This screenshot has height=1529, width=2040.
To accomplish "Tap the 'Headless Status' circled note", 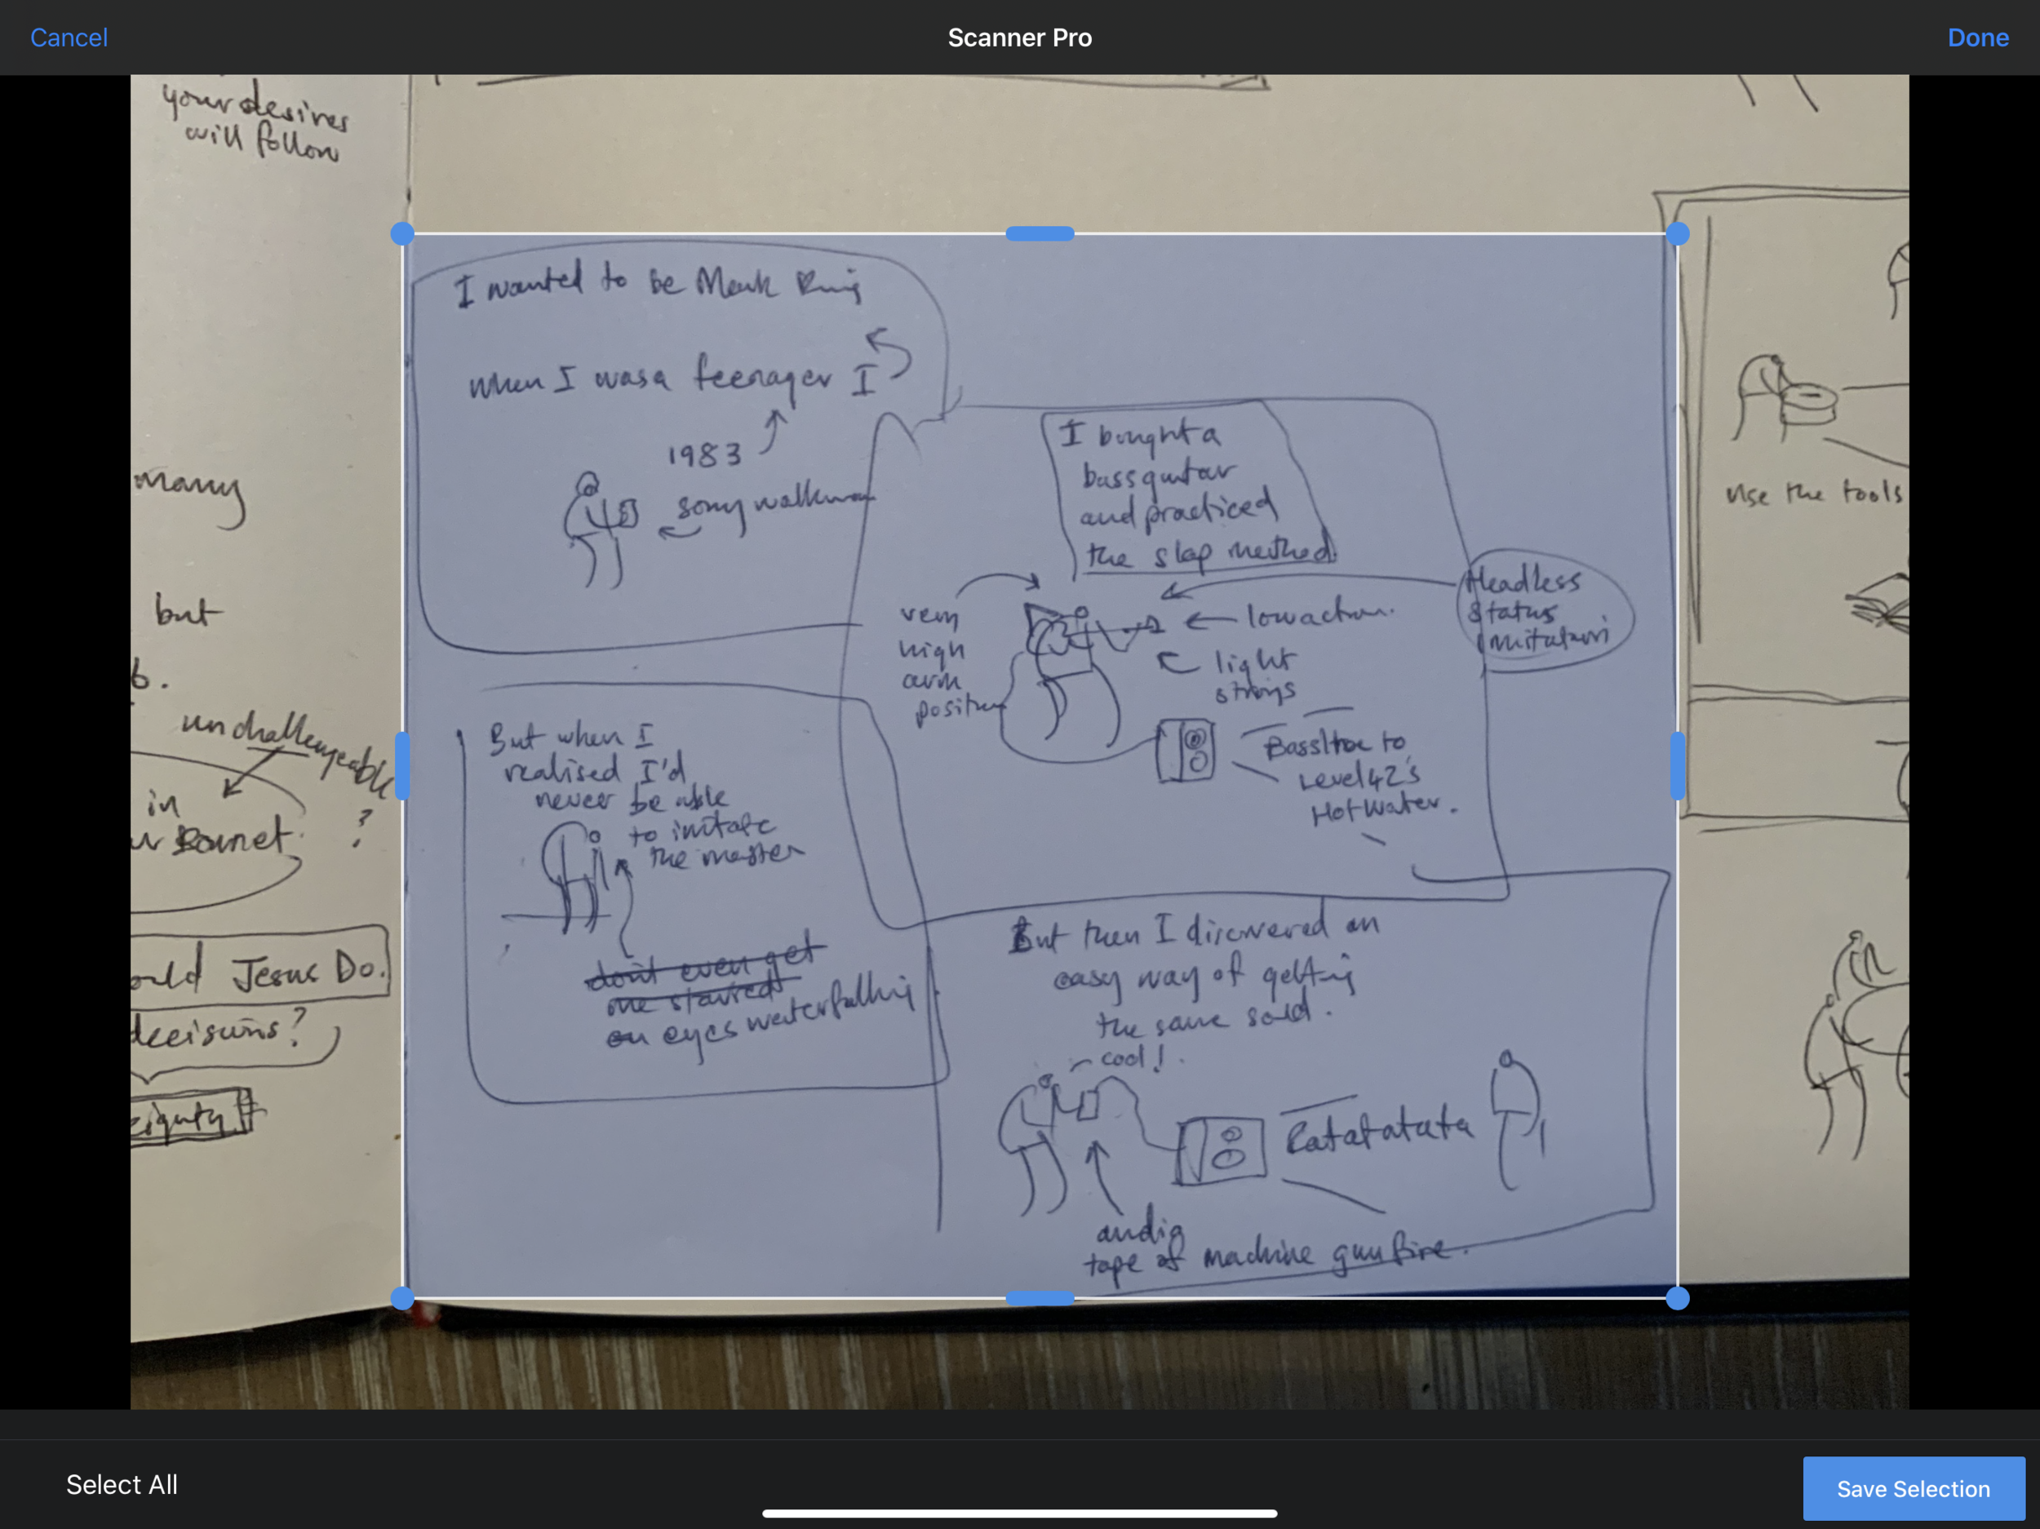I will (x=1544, y=610).
